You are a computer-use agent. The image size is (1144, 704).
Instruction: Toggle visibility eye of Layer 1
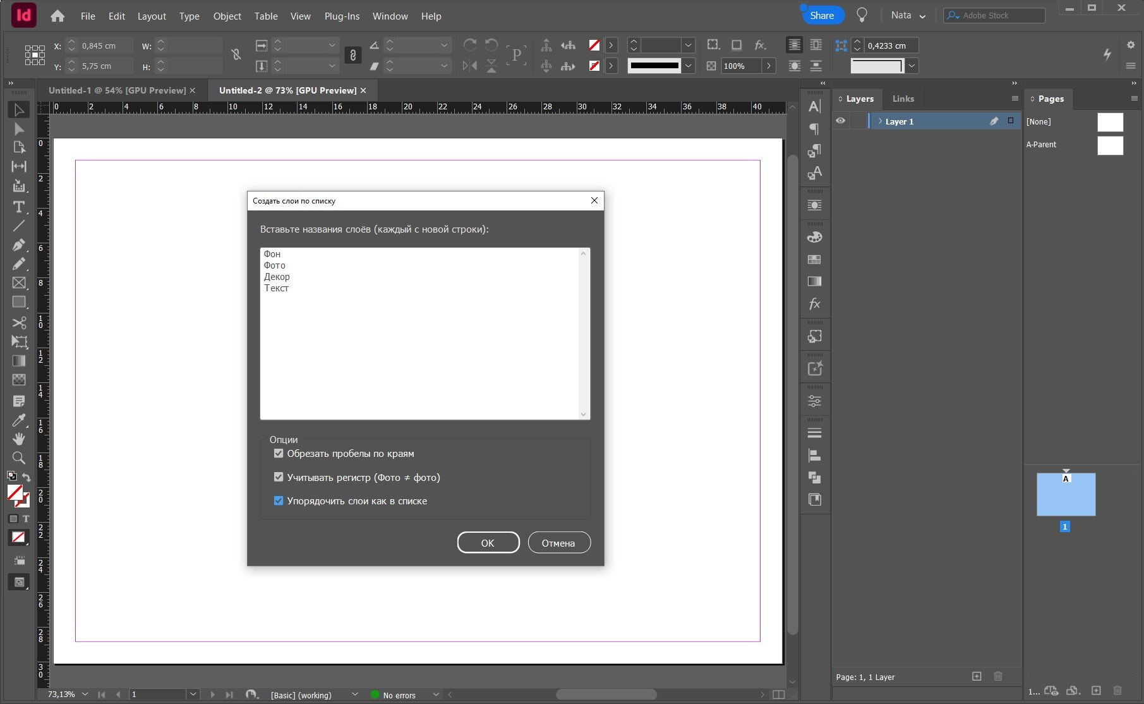(x=840, y=121)
